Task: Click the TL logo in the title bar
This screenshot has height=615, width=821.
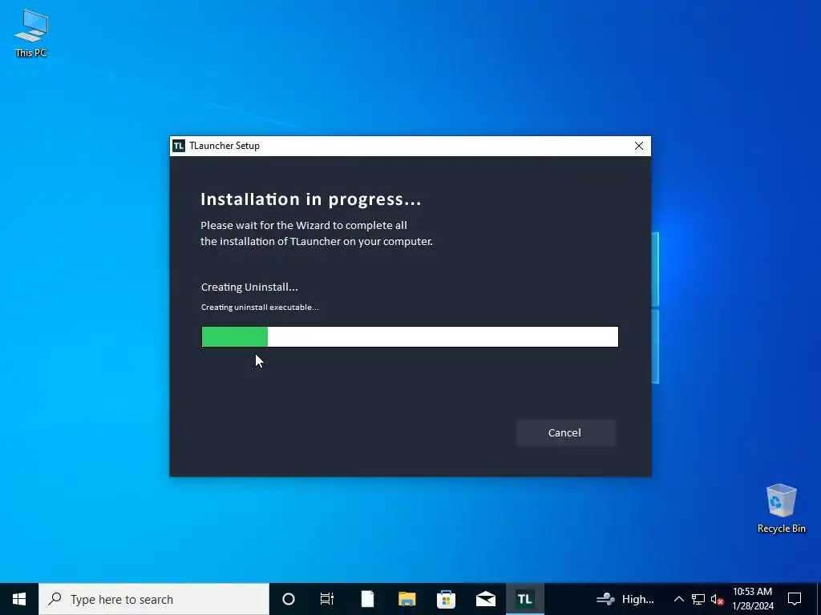Action: point(179,146)
